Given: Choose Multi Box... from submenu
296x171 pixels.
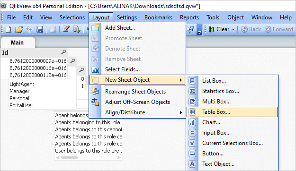Looking at the screenshot, I should coord(232,102).
